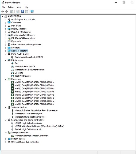Open the Action menu
This screenshot has width=136, height=154.
tap(11, 7)
